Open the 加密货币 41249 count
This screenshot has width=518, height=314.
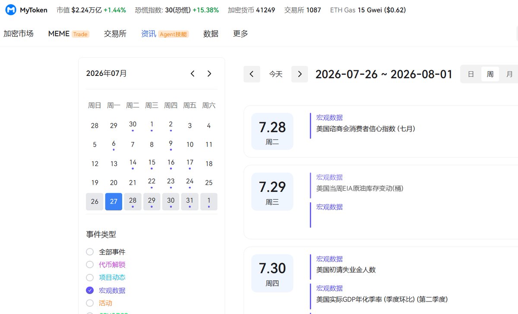point(251,10)
